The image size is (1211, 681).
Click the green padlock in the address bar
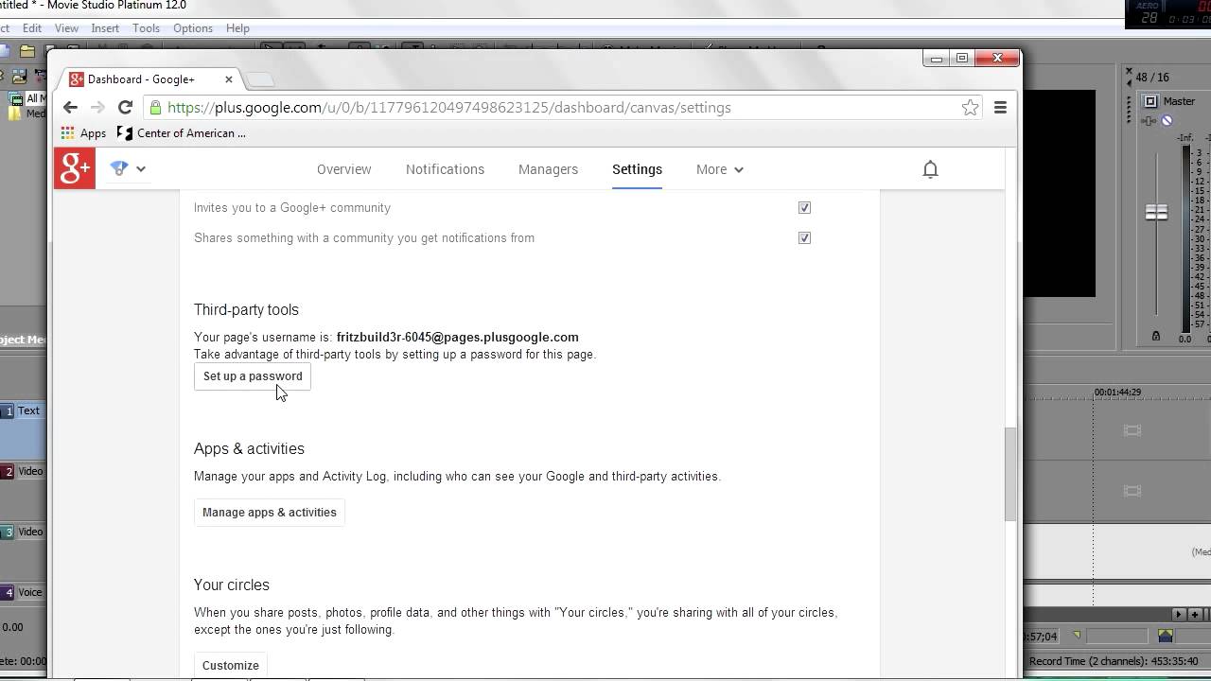pos(156,108)
